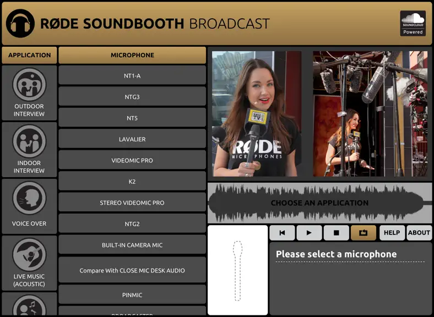This screenshot has width=434, height=317.
Task: Click the dashed microphone placeholder image
Action: tap(238, 270)
